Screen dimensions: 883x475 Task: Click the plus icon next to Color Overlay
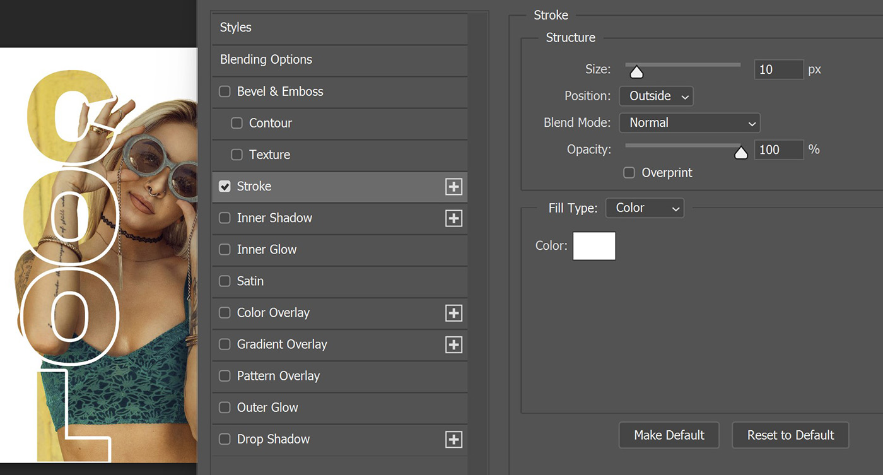[x=453, y=313]
